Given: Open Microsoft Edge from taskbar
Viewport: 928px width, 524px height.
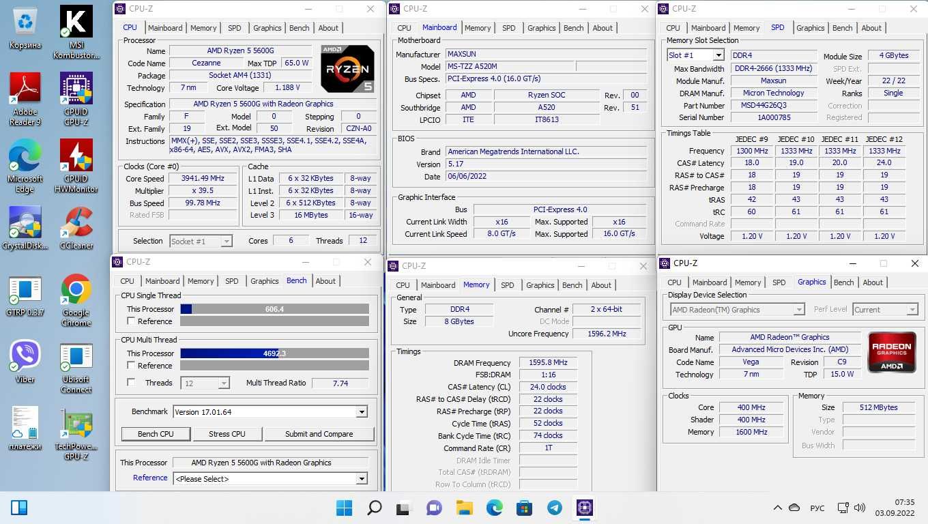Looking at the screenshot, I should (x=494, y=508).
